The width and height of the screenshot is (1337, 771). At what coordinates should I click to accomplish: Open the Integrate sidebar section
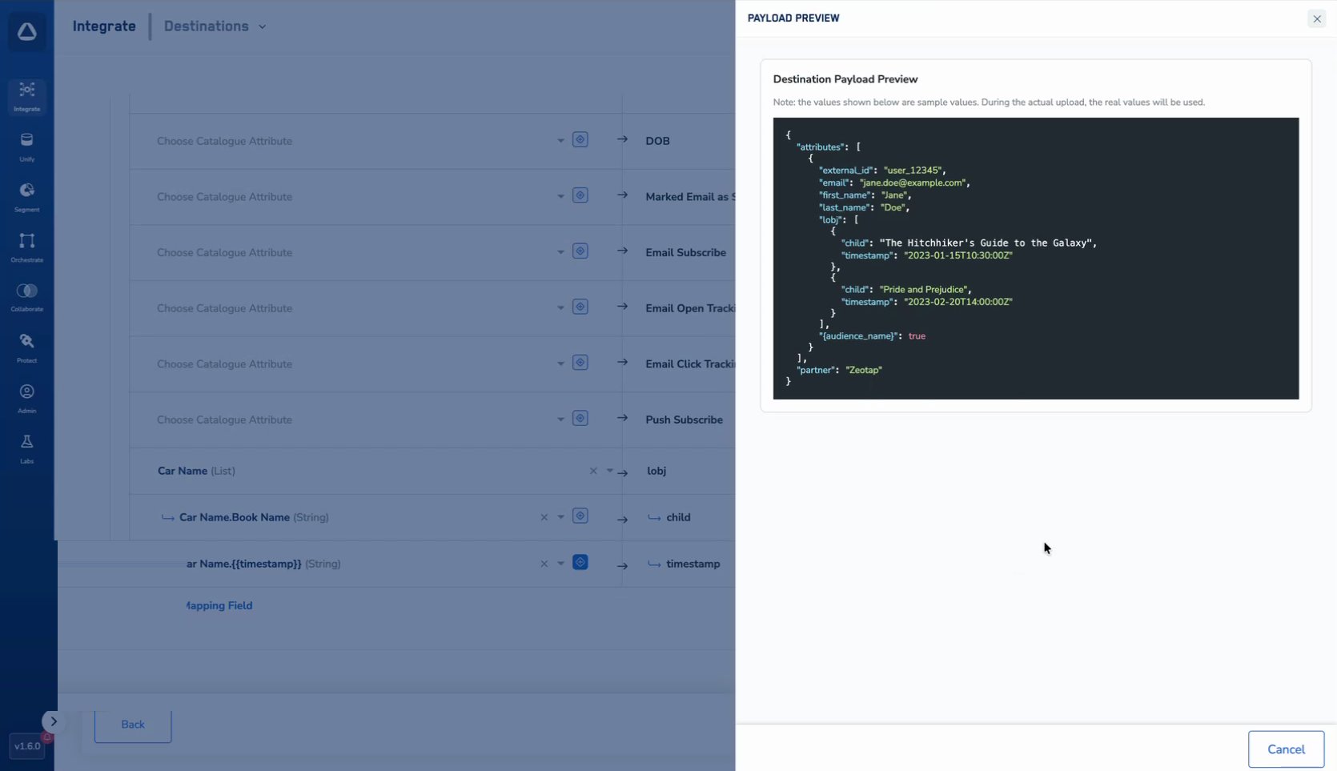(x=26, y=96)
